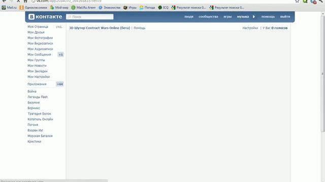This screenshot has width=325, height=182.
Task: Open Игры bookmark in bookmarks bar
Action: [x=130, y=8]
